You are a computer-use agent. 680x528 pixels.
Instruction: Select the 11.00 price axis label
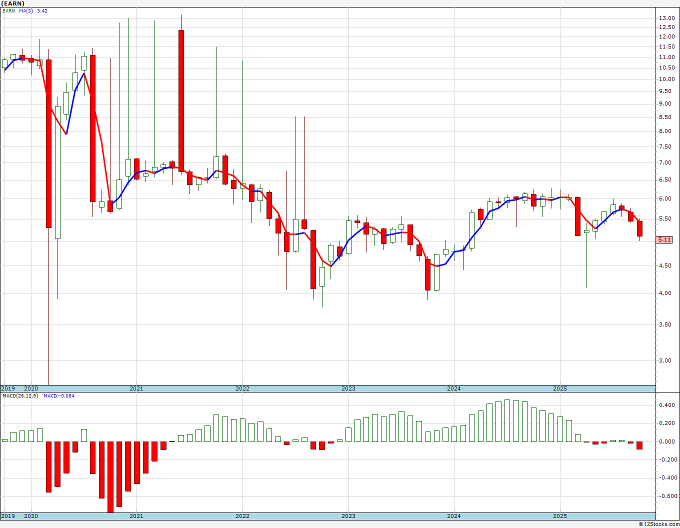click(666, 57)
